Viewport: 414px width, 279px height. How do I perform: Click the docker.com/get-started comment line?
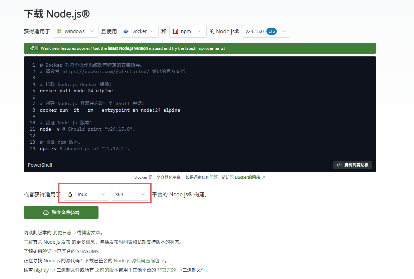coord(112,71)
